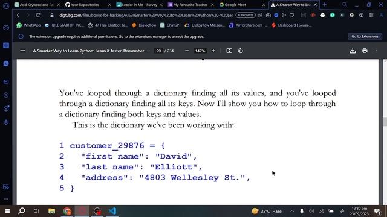Click the weather 32°C Haze widget
This screenshot has height=217, width=387.
267,211
